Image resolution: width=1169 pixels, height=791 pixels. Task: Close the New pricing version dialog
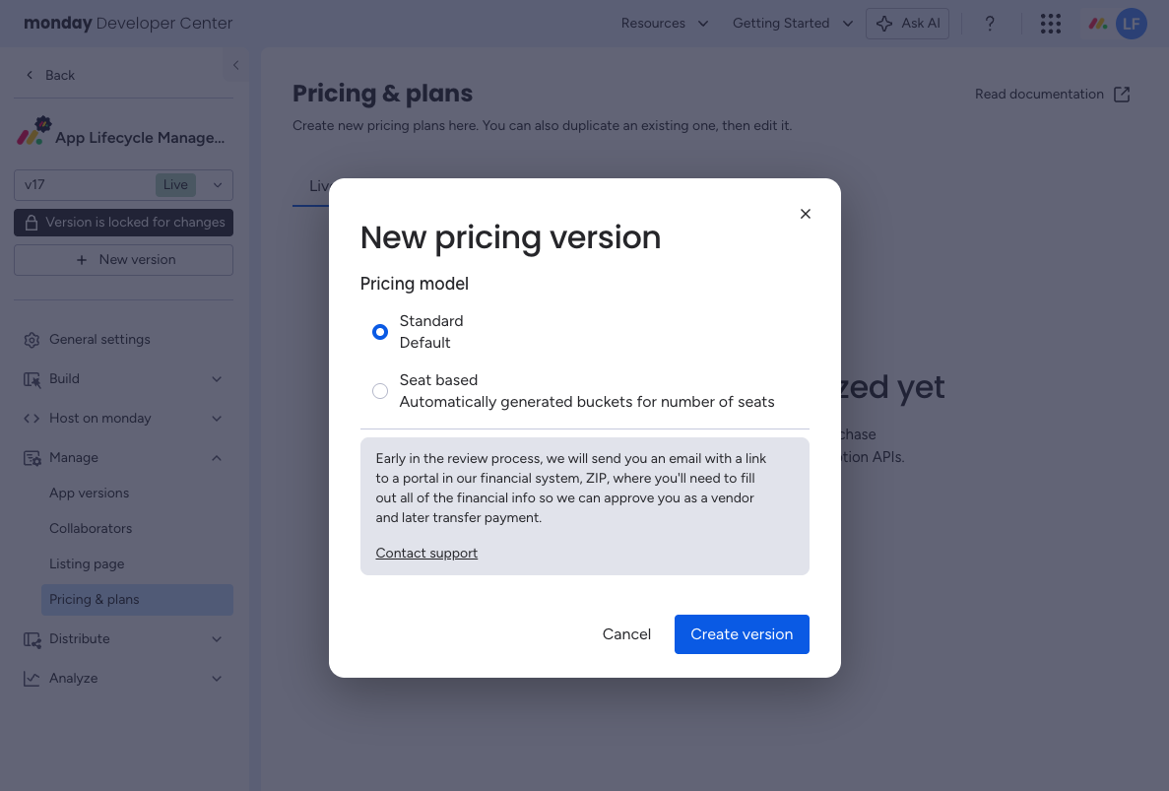806,214
